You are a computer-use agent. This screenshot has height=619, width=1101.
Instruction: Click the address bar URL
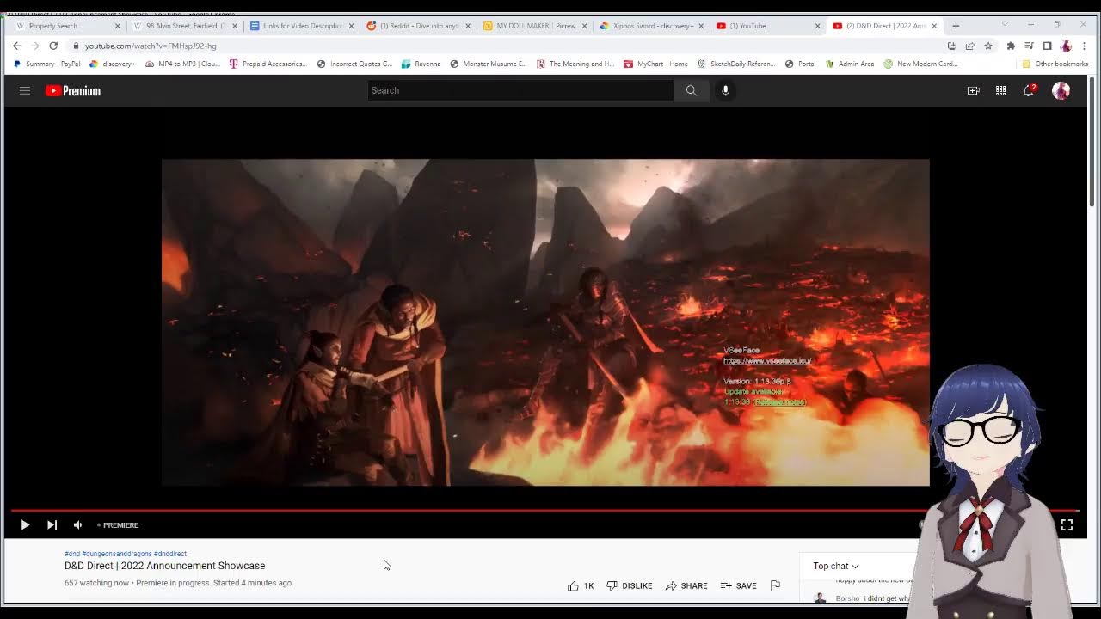pyautogui.click(x=151, y=46)
